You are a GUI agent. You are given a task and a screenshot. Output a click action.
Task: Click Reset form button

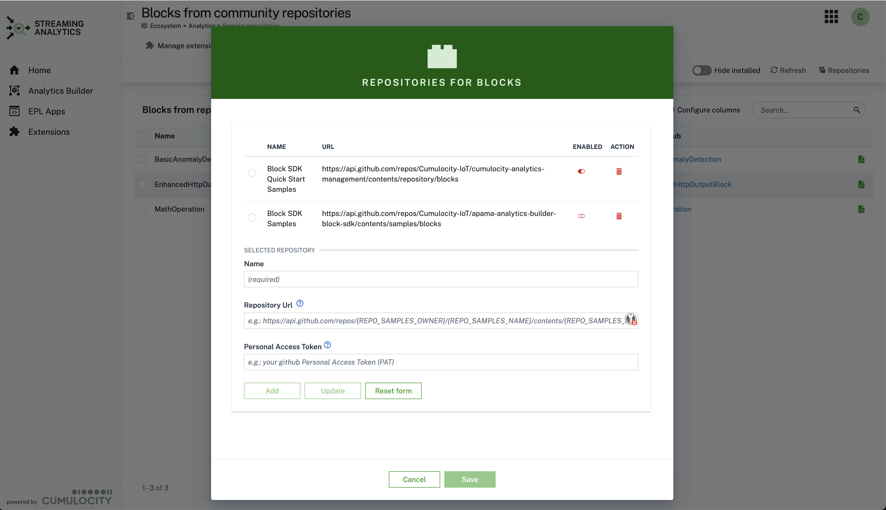click(393, 391)
